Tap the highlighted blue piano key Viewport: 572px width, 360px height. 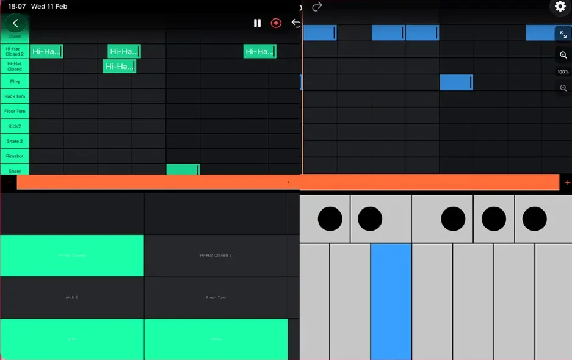click(x=391, y=301)
